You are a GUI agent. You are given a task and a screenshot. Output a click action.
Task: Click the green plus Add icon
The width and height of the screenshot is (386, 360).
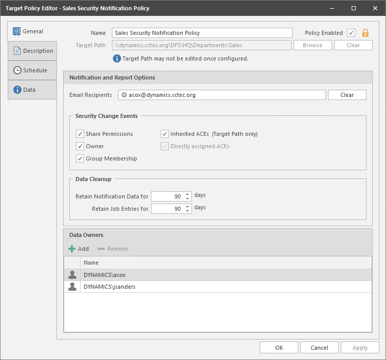(x=72, y=249)
